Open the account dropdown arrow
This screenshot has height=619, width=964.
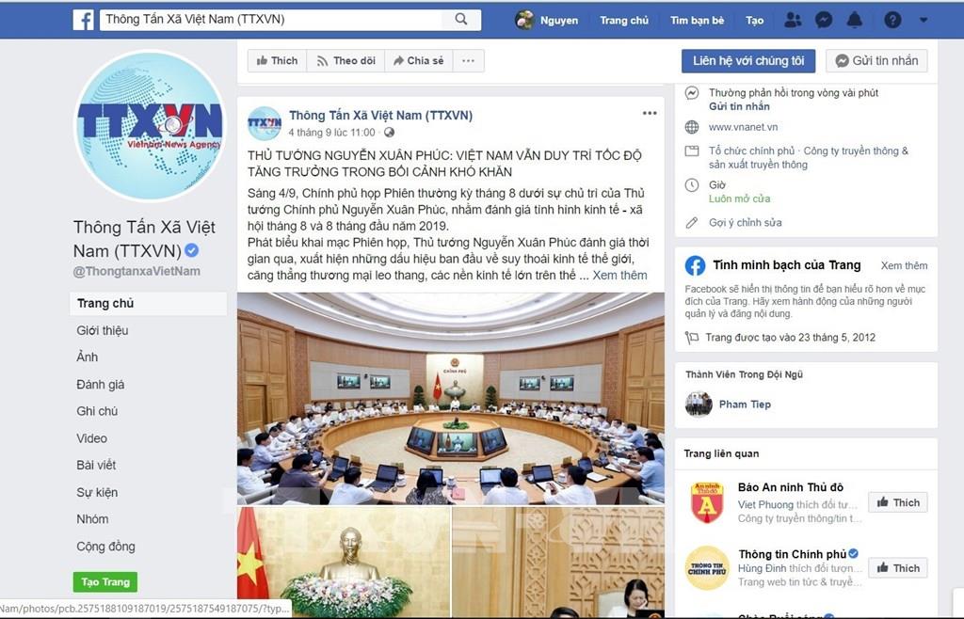[923, 20]
